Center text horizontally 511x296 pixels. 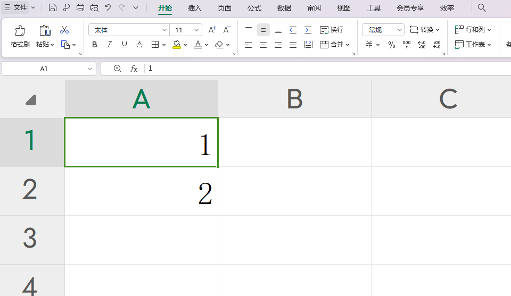pyautogui.click(x=263, y=45)
